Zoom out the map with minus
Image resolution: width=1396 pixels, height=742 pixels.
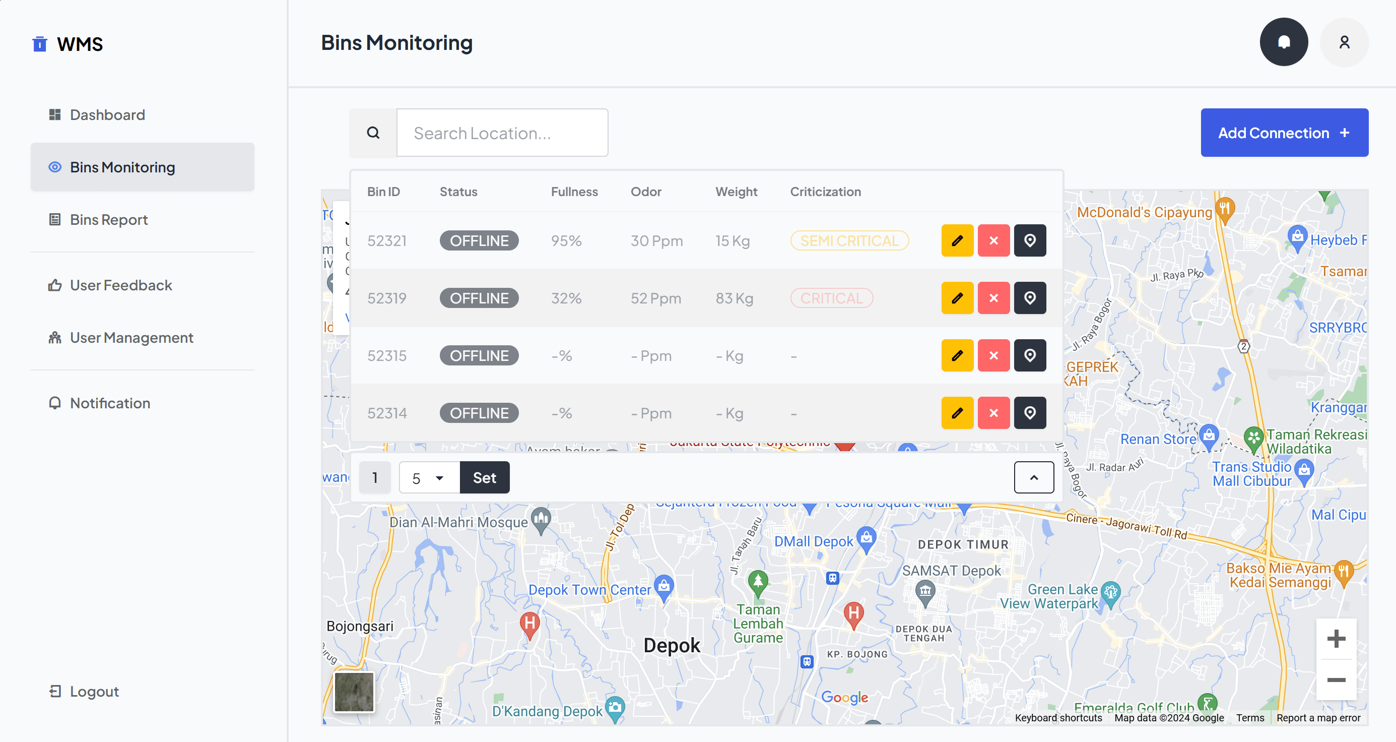click(1336, 679)
